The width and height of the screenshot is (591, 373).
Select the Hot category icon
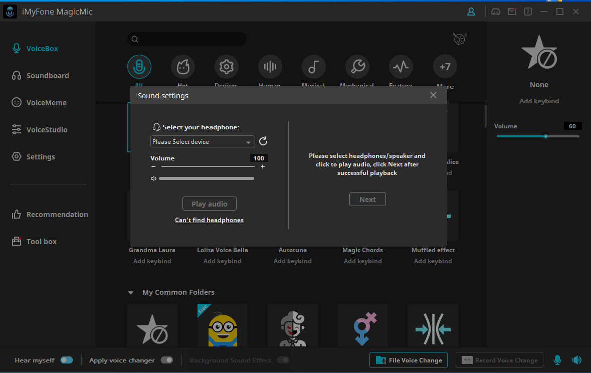183,67
